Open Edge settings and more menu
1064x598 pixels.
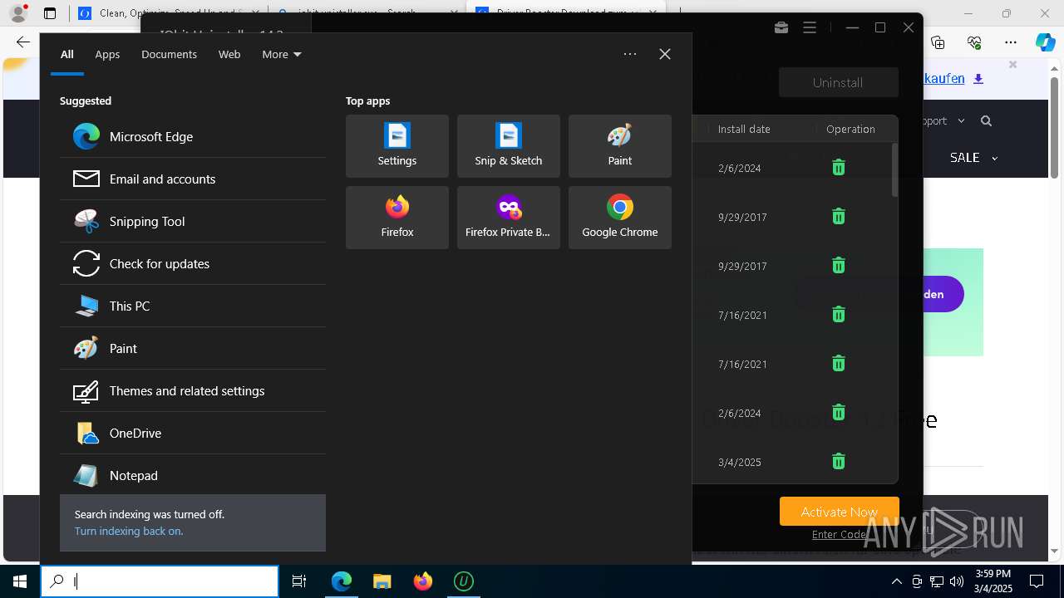pos(1011,42)
